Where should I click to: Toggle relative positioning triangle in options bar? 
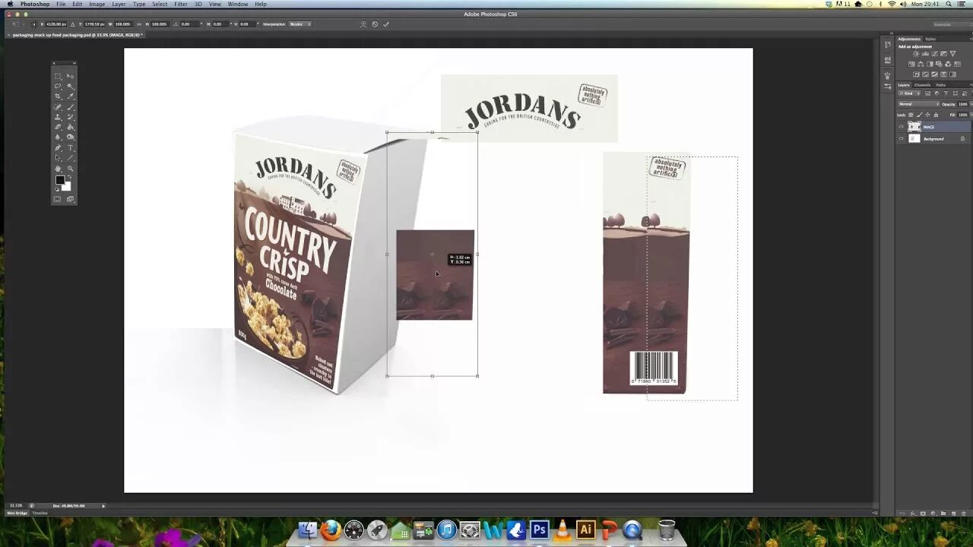72,24
